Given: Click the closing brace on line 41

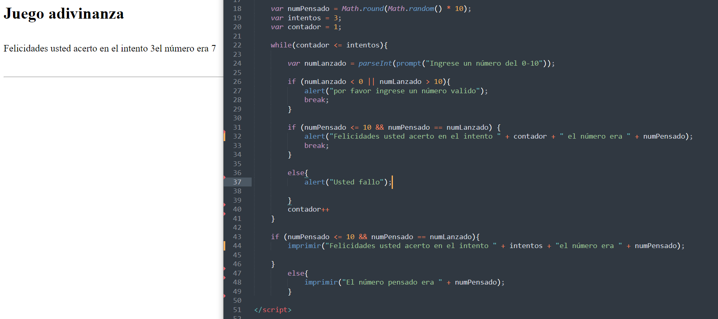Looking at the screenshot, I should point(273,218).
